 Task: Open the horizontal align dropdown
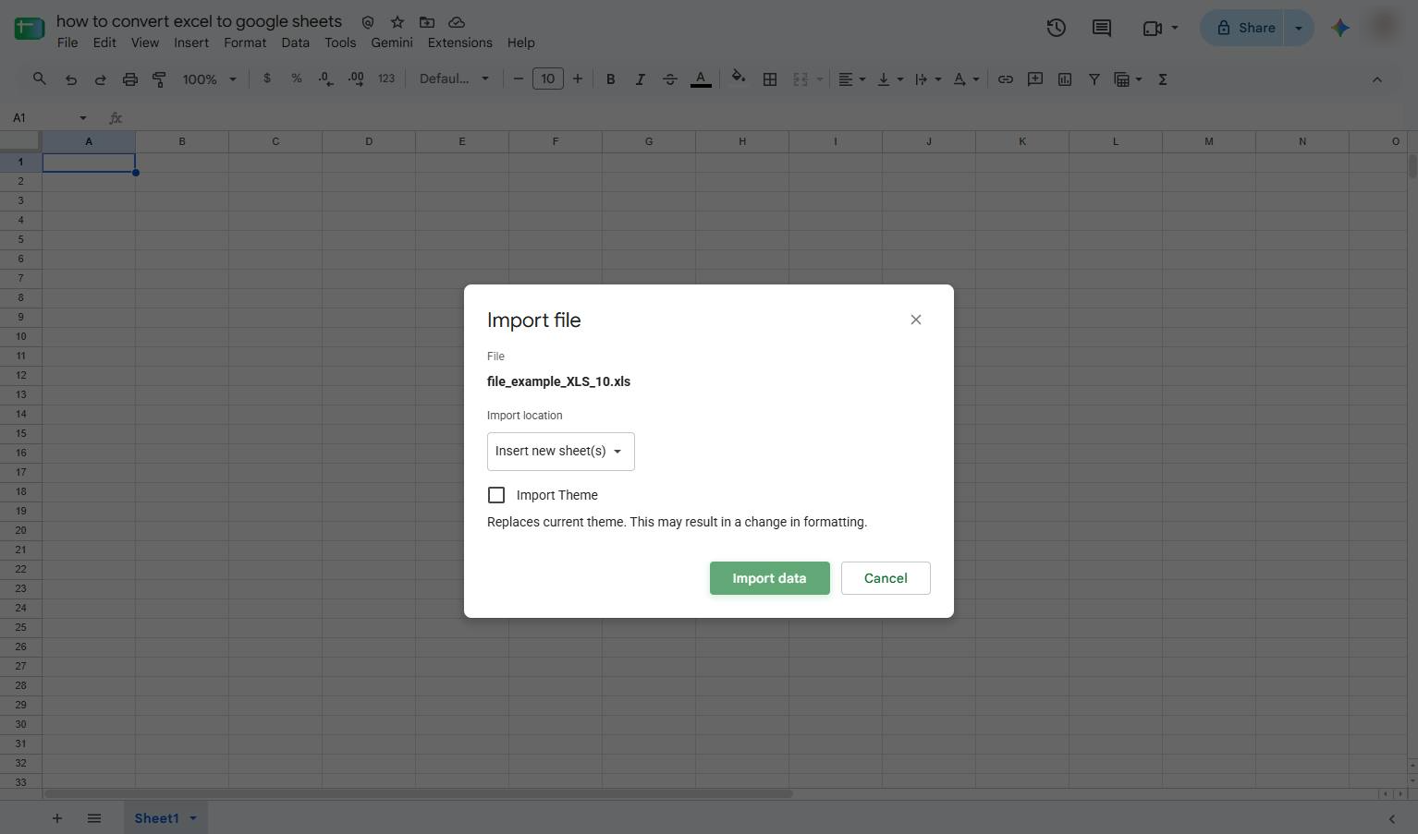click(x=851, y=79)
